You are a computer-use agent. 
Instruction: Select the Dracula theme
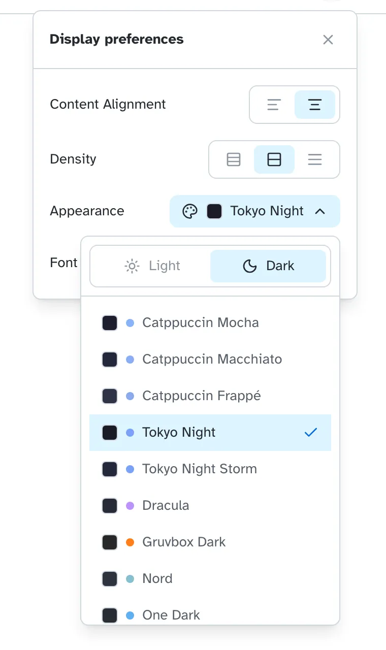(210, 506)
